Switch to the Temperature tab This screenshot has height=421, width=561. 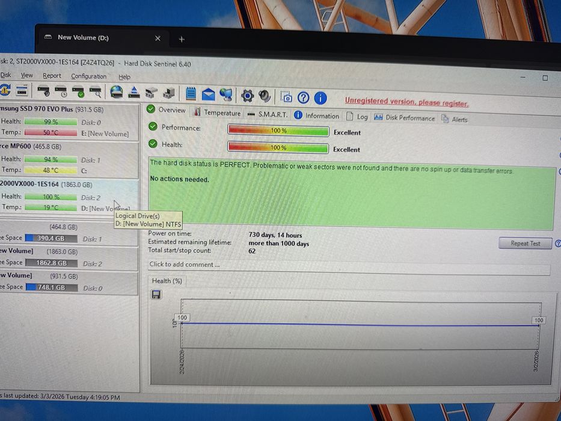[217, 112]
